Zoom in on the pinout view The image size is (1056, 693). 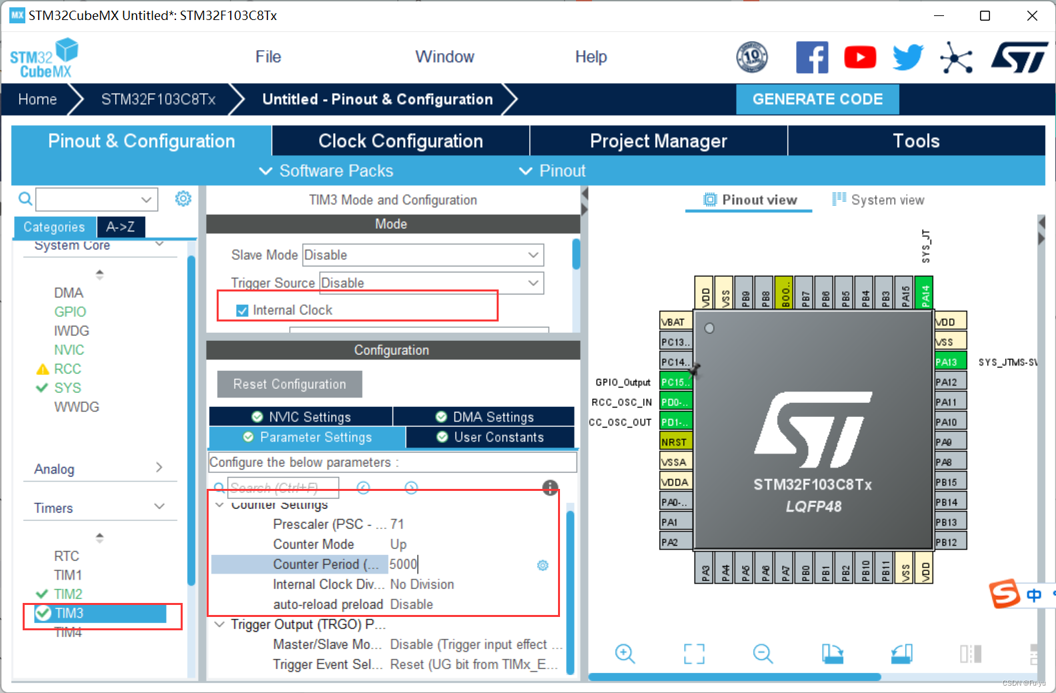point(625,654)
